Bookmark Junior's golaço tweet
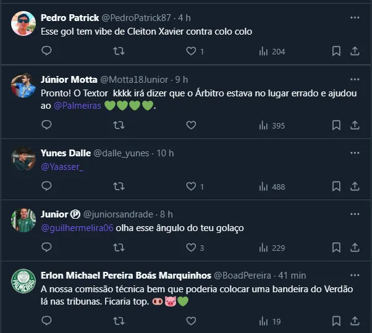This screenshot has height=333, width=372. 336,248
